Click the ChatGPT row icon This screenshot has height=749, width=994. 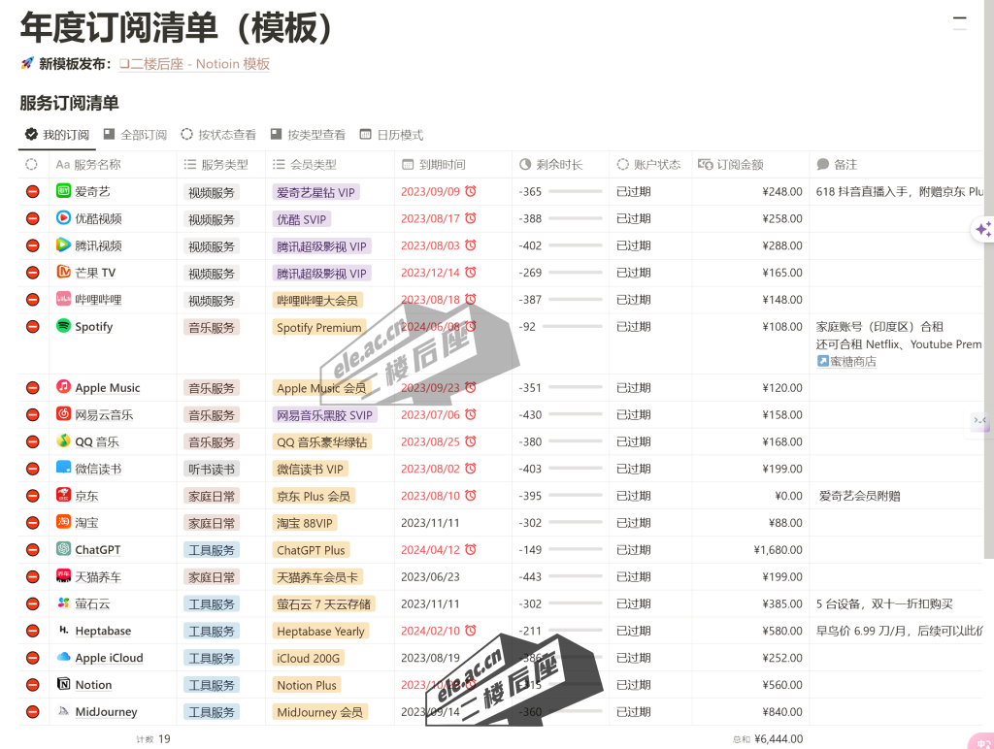pos(63,549)
